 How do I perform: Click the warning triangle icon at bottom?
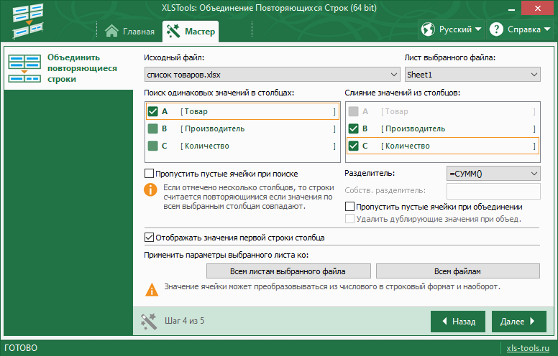point(151,289)
